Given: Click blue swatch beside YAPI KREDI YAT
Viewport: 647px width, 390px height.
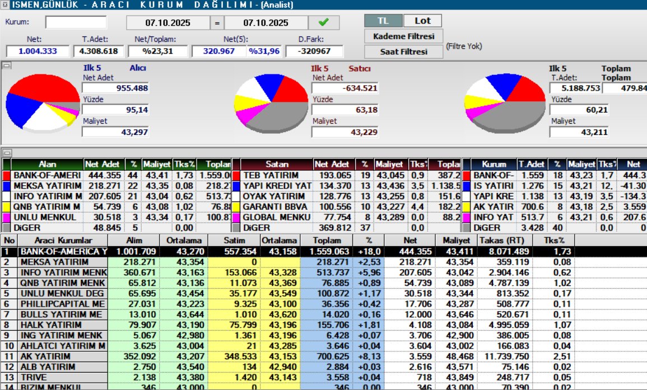Looking at the screenshot, I should click(x=236, y=186).
